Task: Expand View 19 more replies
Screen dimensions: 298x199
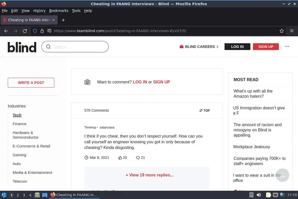Action: (150, 175)
